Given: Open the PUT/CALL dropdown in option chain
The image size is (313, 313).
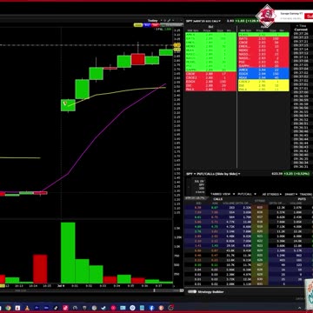Looking at the screenshot, I should tap(247, 194).
